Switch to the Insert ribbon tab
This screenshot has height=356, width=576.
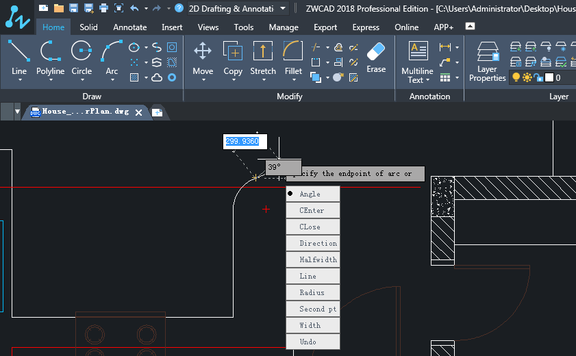click(x=172, y=27)
